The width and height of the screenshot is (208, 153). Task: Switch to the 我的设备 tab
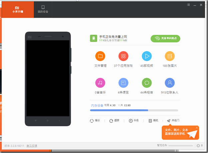tap(43, 10)
